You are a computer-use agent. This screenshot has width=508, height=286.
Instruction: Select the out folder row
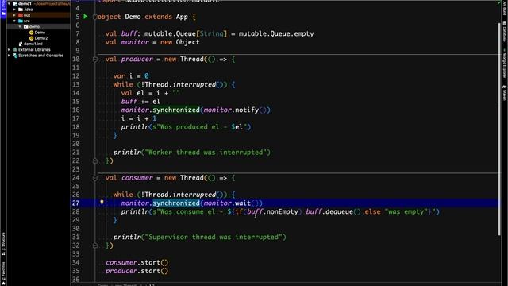click(38, 15)
